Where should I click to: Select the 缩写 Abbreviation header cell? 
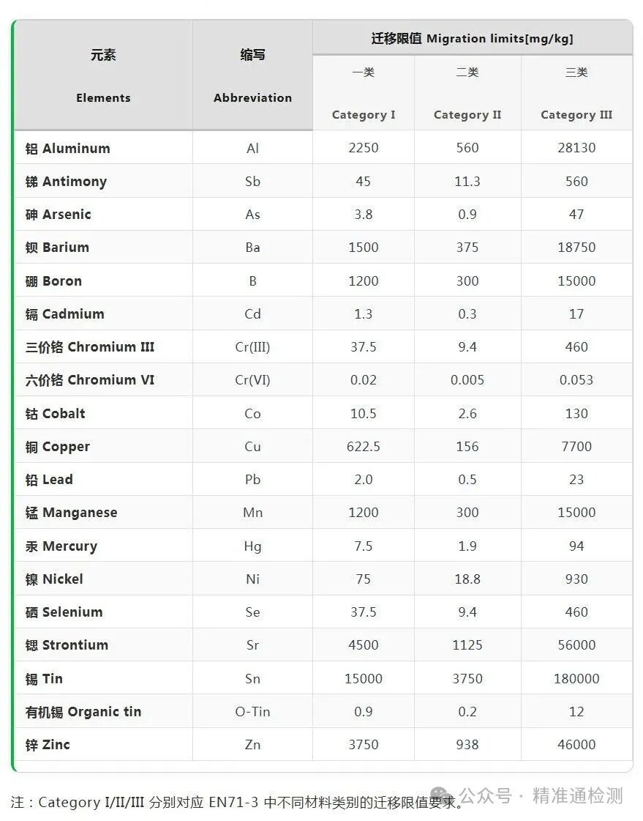click(252, 75)
